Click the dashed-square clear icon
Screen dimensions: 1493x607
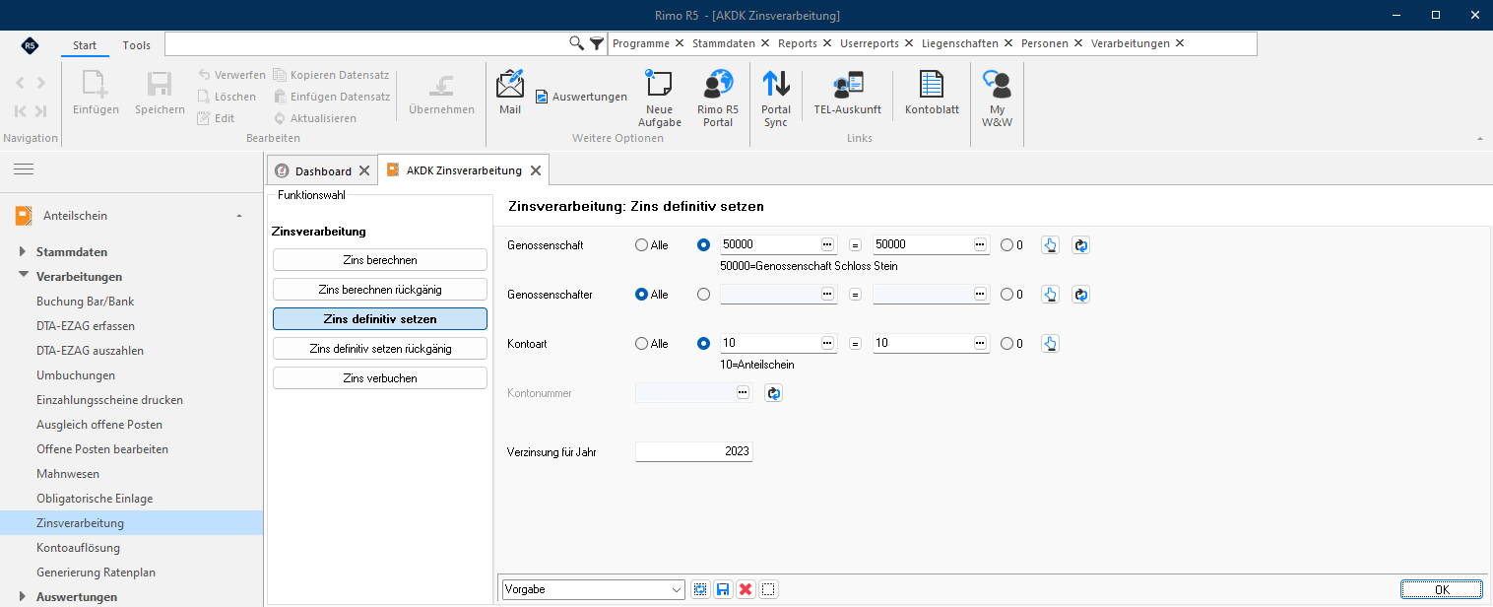click(x=769, y=589)
